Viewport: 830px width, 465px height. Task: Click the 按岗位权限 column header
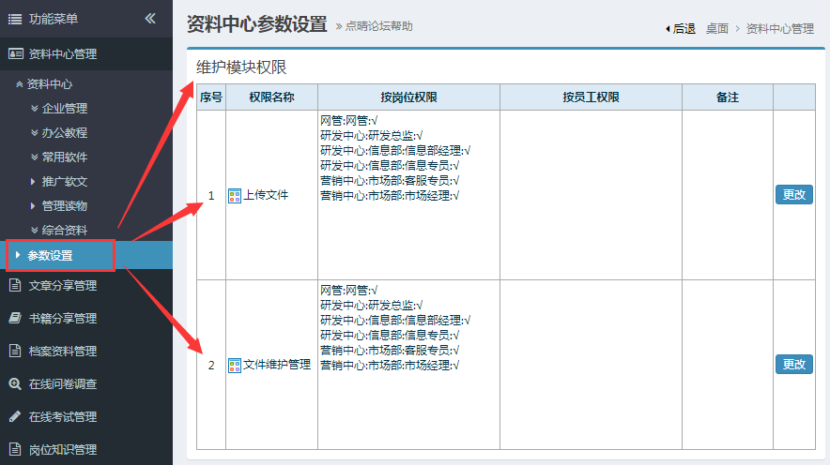408,97
